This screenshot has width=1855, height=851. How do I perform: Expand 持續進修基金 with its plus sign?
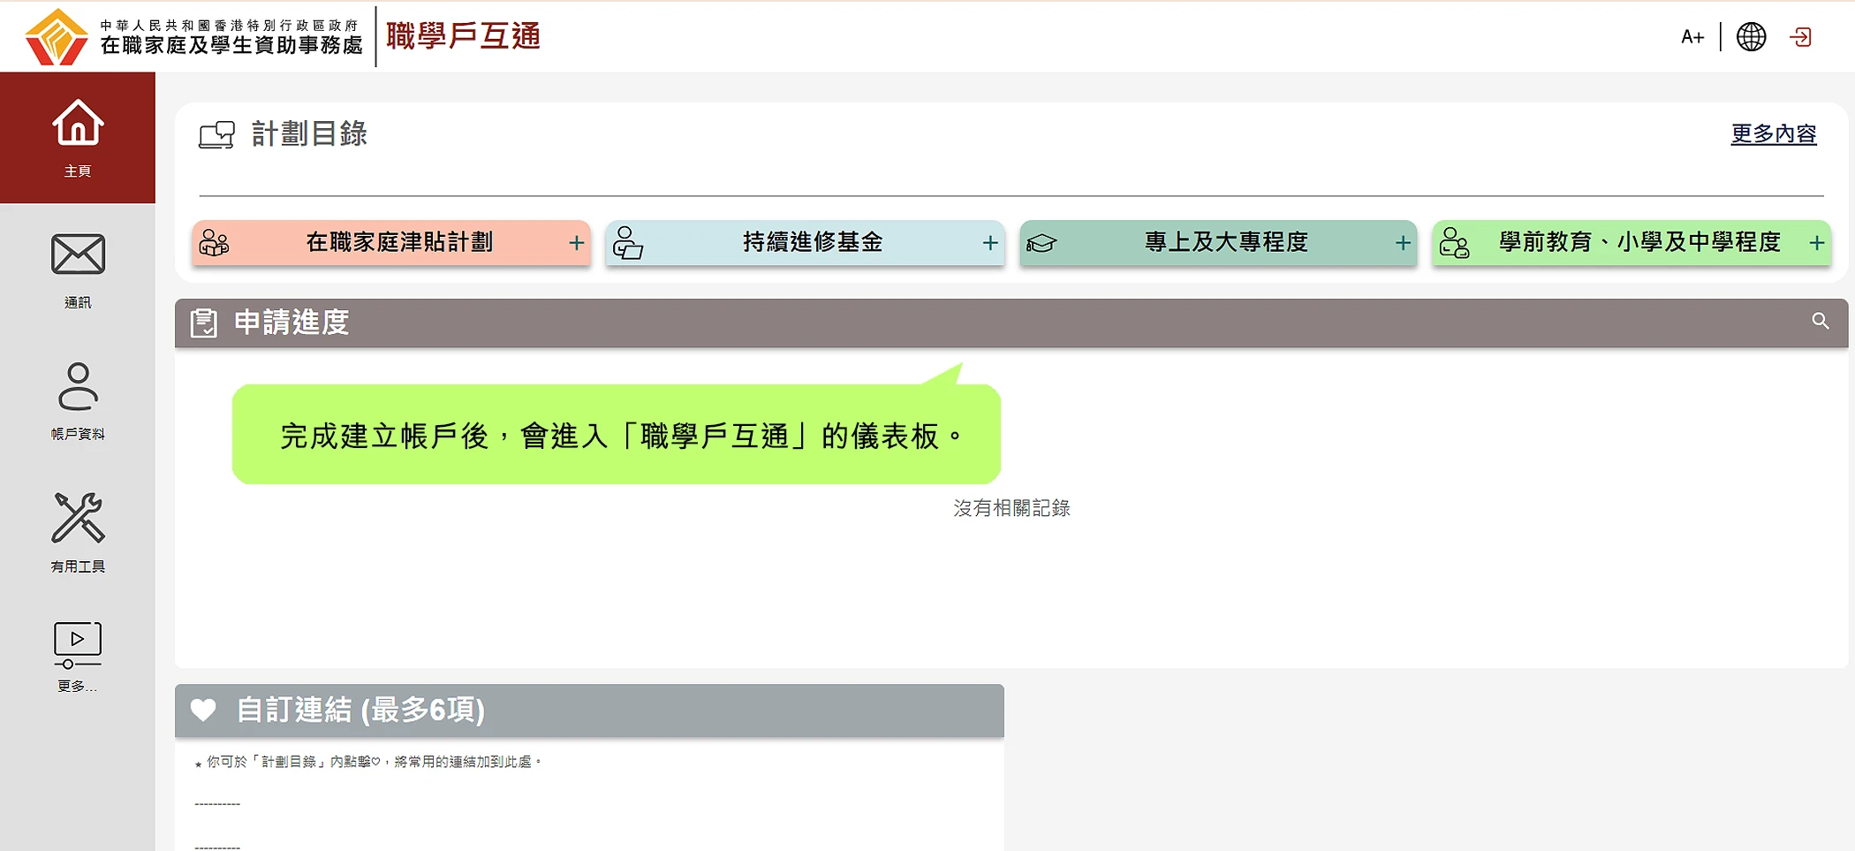point(990,243)
